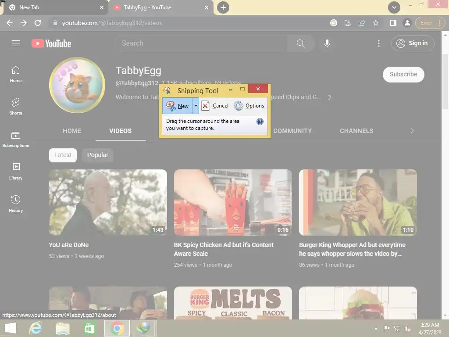Cancel the current snip

(x=215, y=106)
